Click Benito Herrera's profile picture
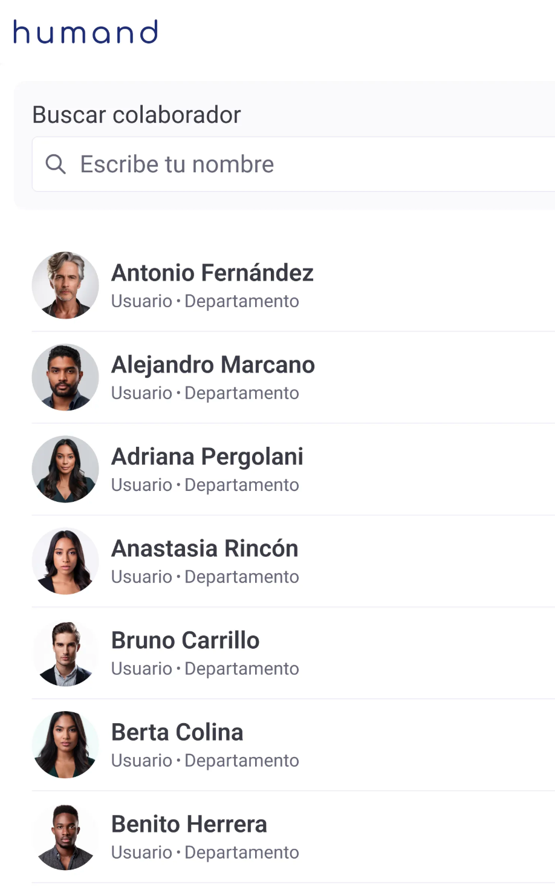Image resolution: width=555 pixels, height=890 pixels. pos(65,837)
